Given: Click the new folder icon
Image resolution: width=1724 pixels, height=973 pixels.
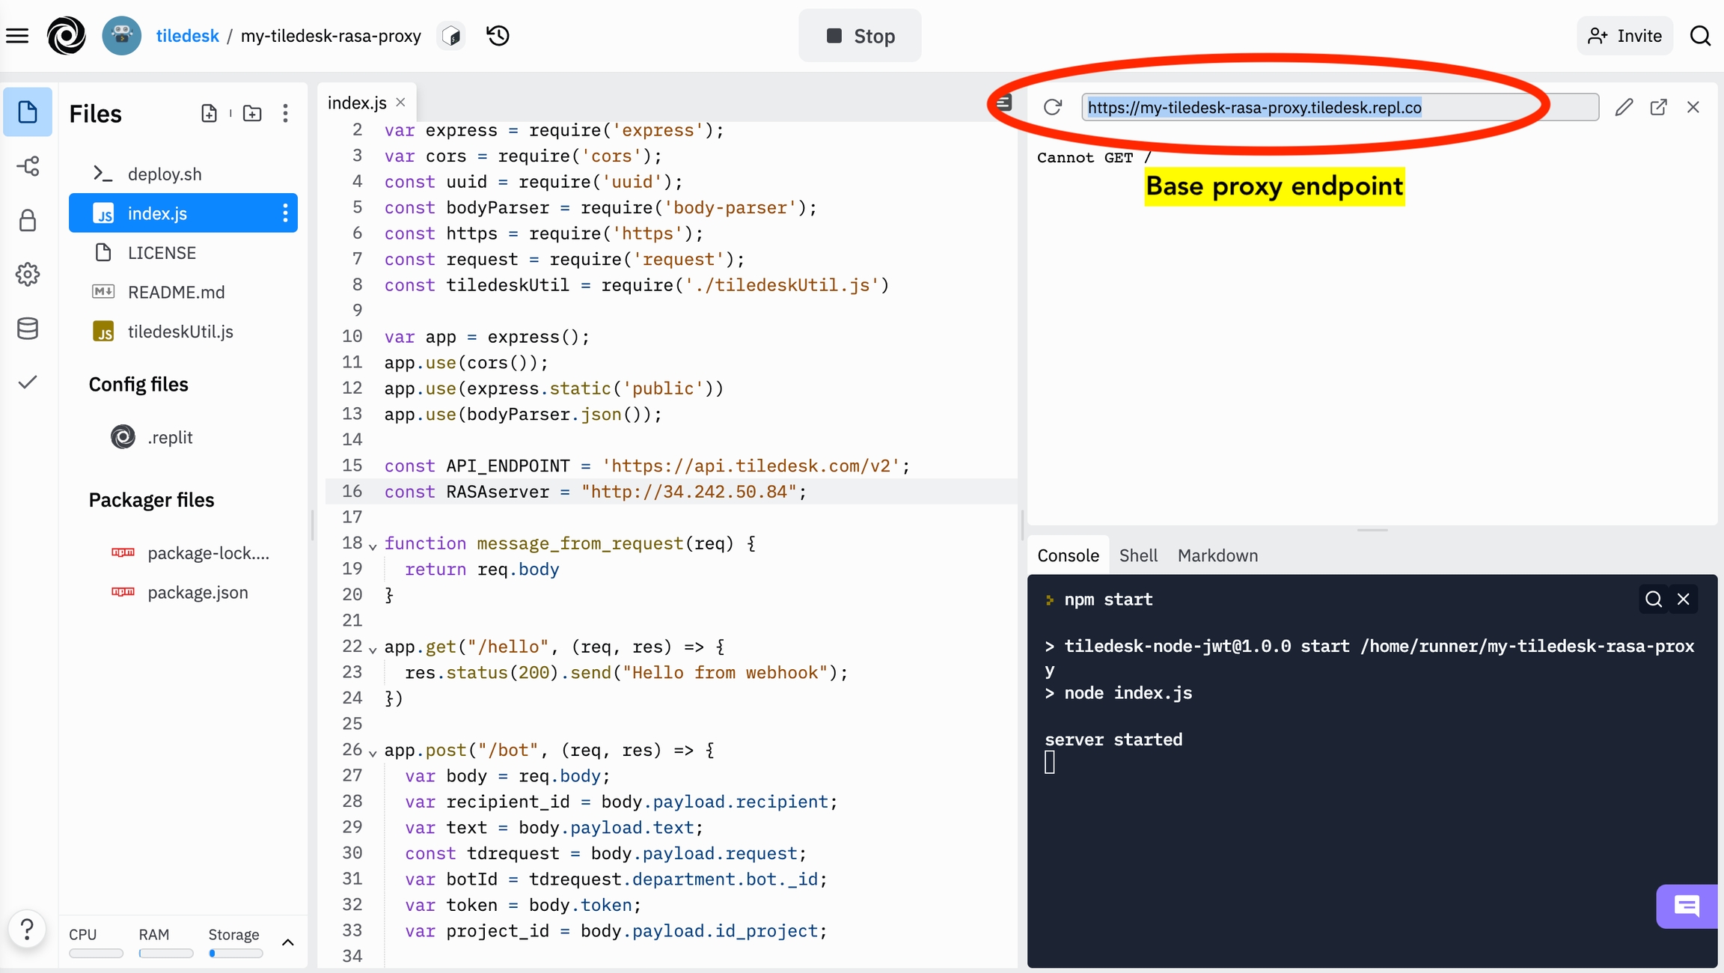Looking at the screenshot, I should (252, 113).
